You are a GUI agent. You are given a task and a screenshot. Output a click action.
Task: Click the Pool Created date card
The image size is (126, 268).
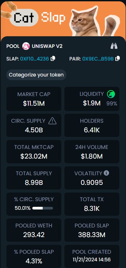pyautogui.click(x=92, y=256)
